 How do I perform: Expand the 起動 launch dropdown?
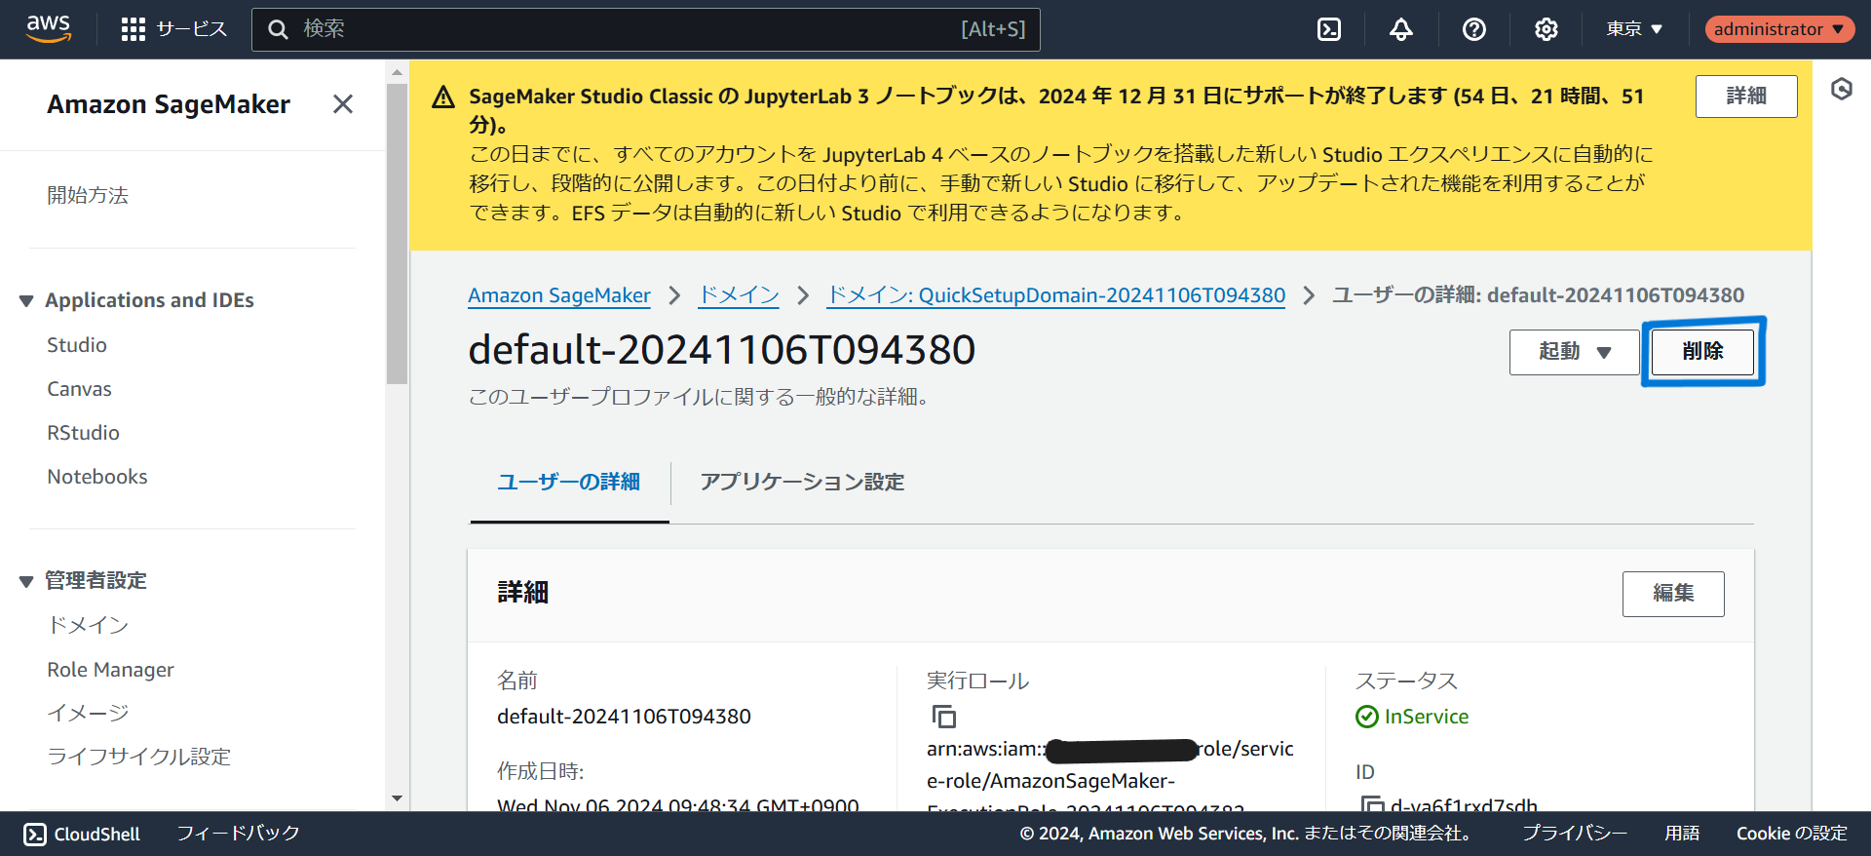pyautogui.click(x=1574, y=352)
